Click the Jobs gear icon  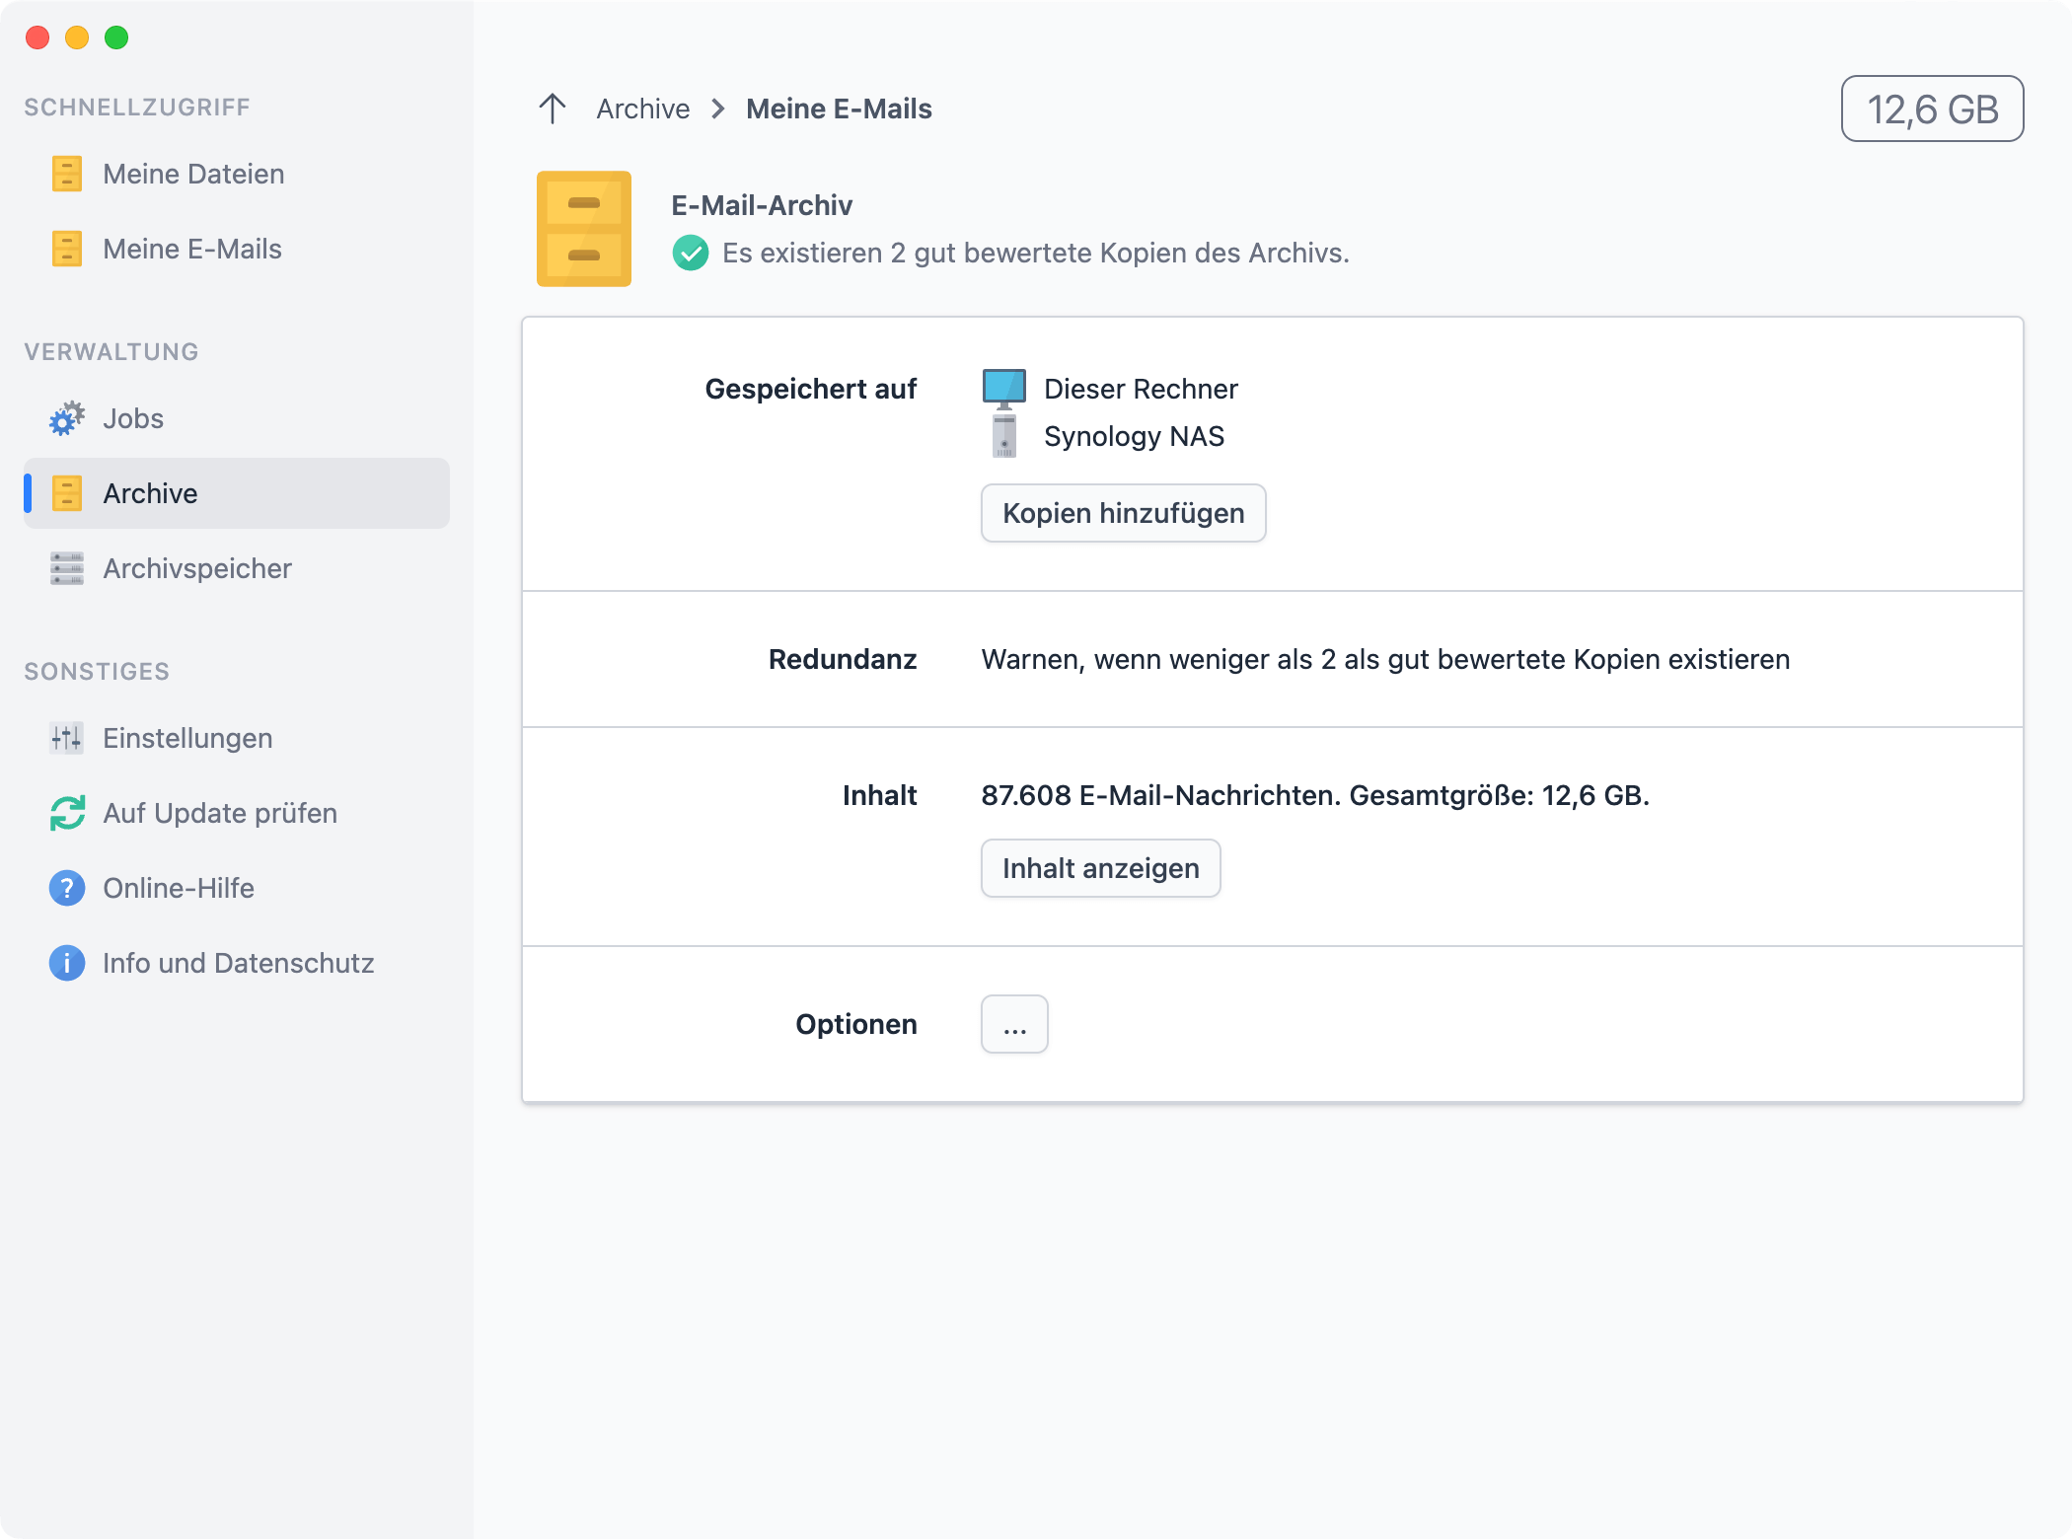click(65, 418)
